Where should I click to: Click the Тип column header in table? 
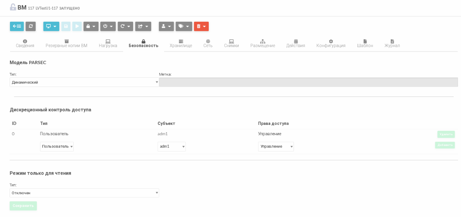click(x=44, y=123)
